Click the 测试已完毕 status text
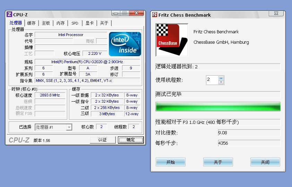292x187 pixels. (168, 94)
